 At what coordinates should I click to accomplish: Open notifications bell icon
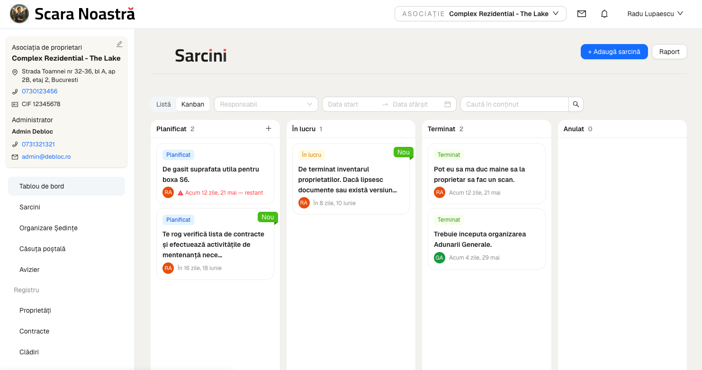click(604, 14)
